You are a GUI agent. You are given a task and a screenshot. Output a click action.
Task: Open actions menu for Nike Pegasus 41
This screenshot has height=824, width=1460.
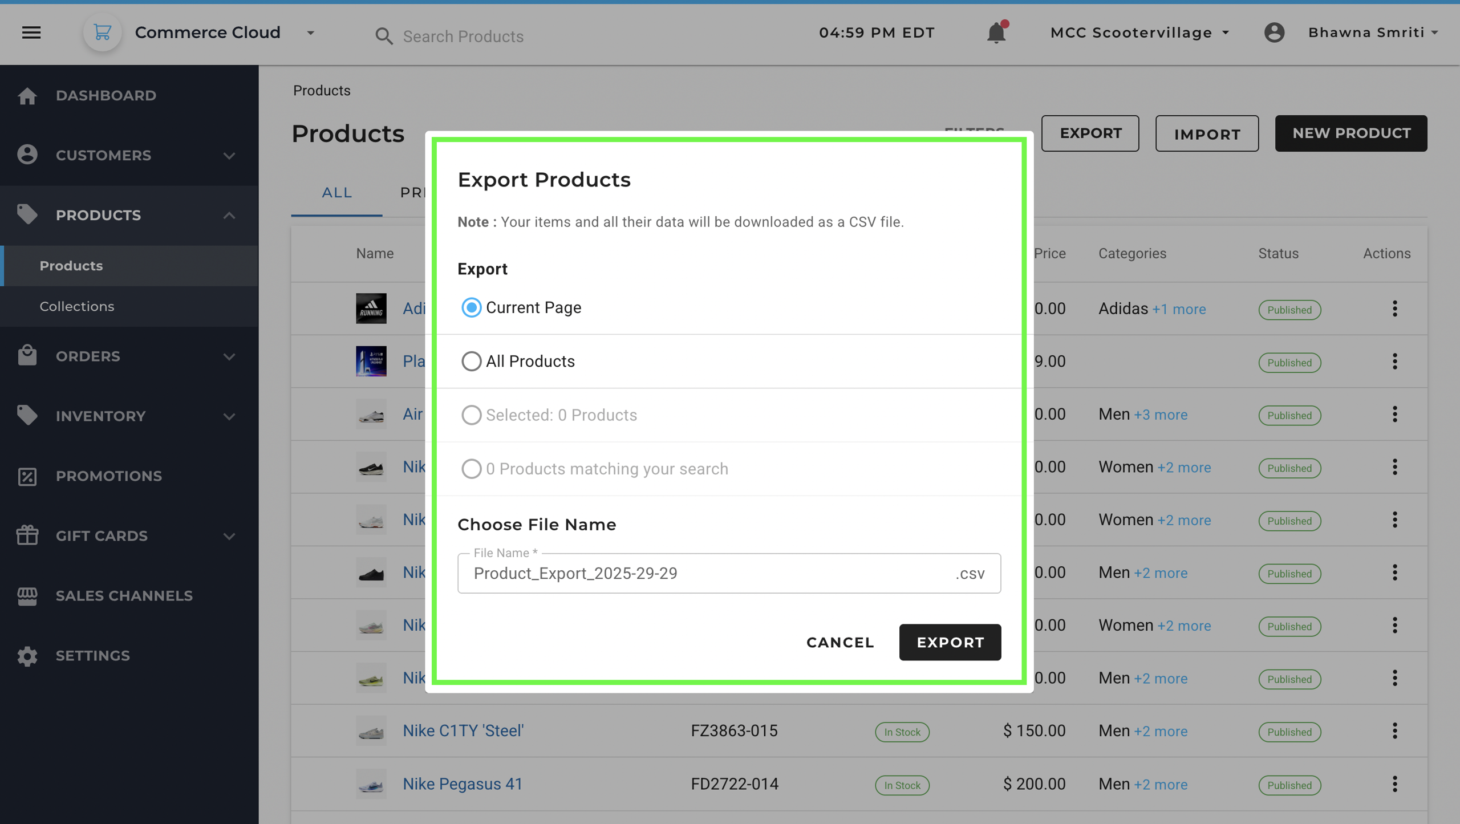click(x=1394, y=784)
